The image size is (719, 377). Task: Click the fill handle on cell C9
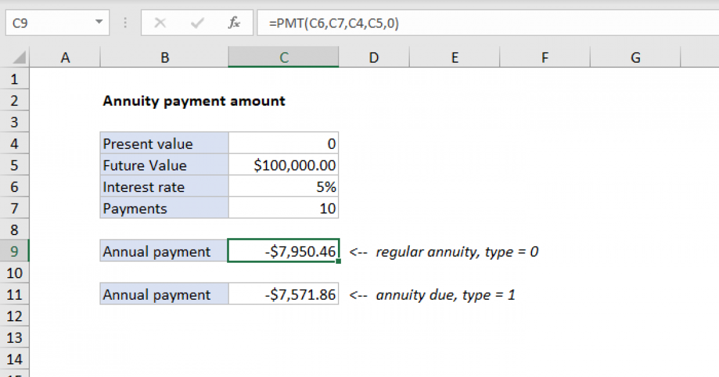339,260
